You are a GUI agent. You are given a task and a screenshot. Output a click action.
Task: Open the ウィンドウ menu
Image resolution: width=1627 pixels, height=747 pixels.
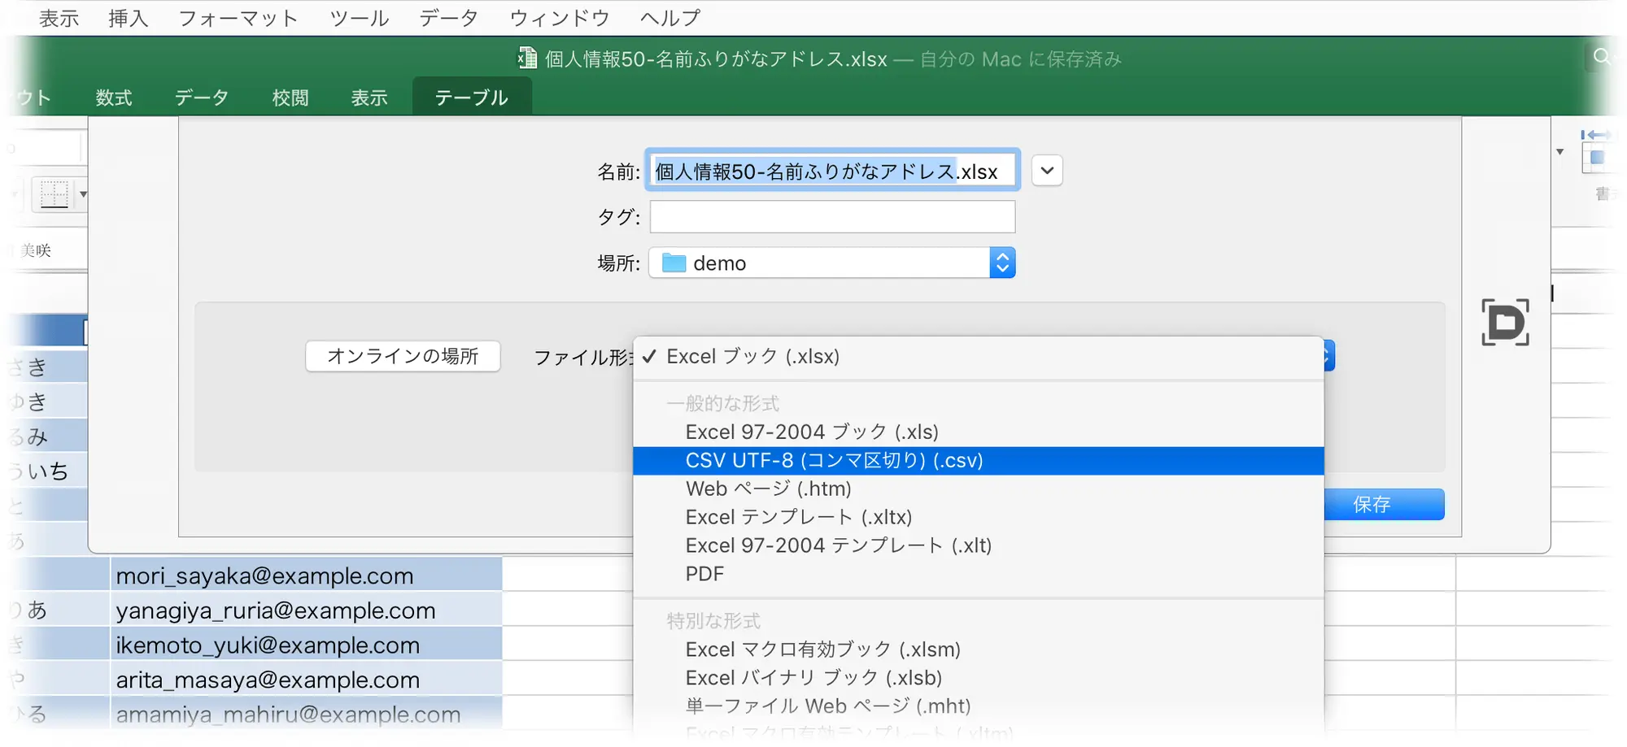[x=560, y=18]
